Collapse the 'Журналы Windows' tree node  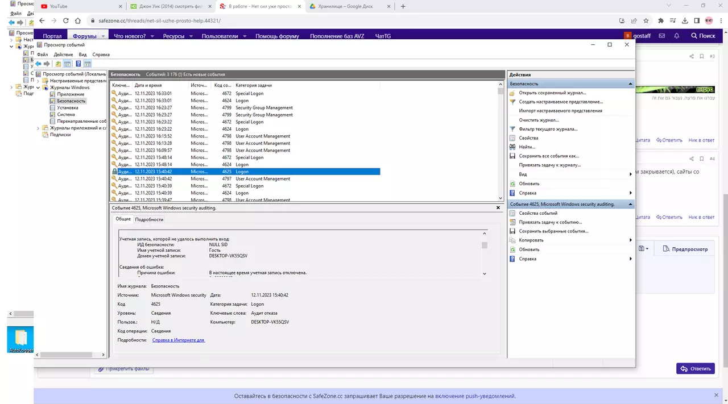click(38, 88)
